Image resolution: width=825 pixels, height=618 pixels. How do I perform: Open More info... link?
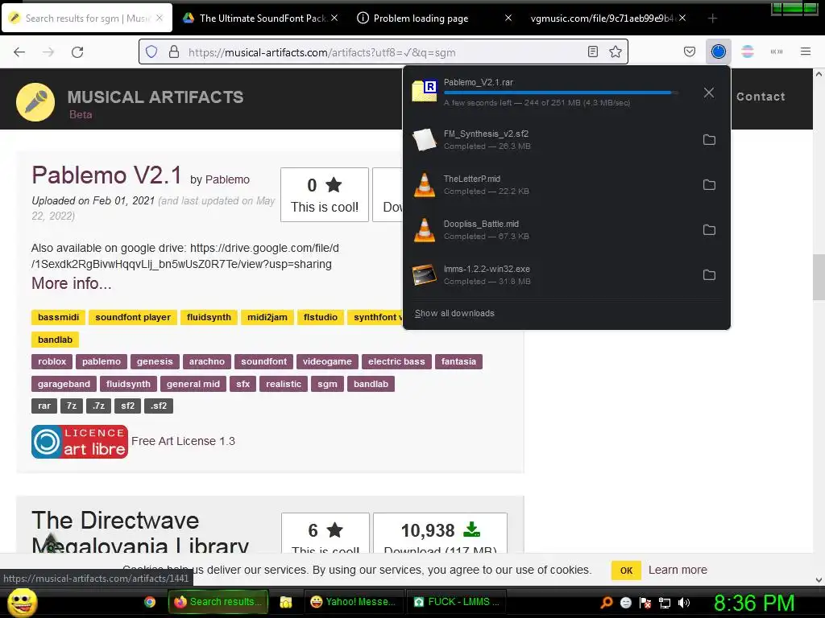click(x=72, y=283)
